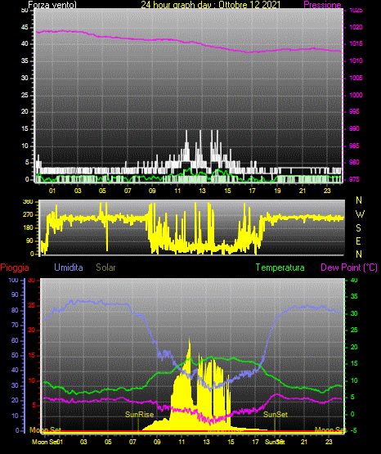The height and width of the screenshot is (454, 381).
Task: Select the 24 hour graph day title
Action: (211, 5)
